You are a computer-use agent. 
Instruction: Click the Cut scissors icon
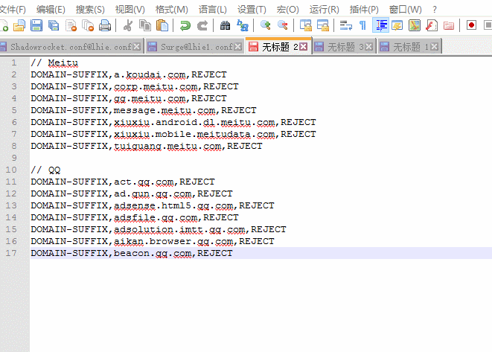[x=128, y=25]
